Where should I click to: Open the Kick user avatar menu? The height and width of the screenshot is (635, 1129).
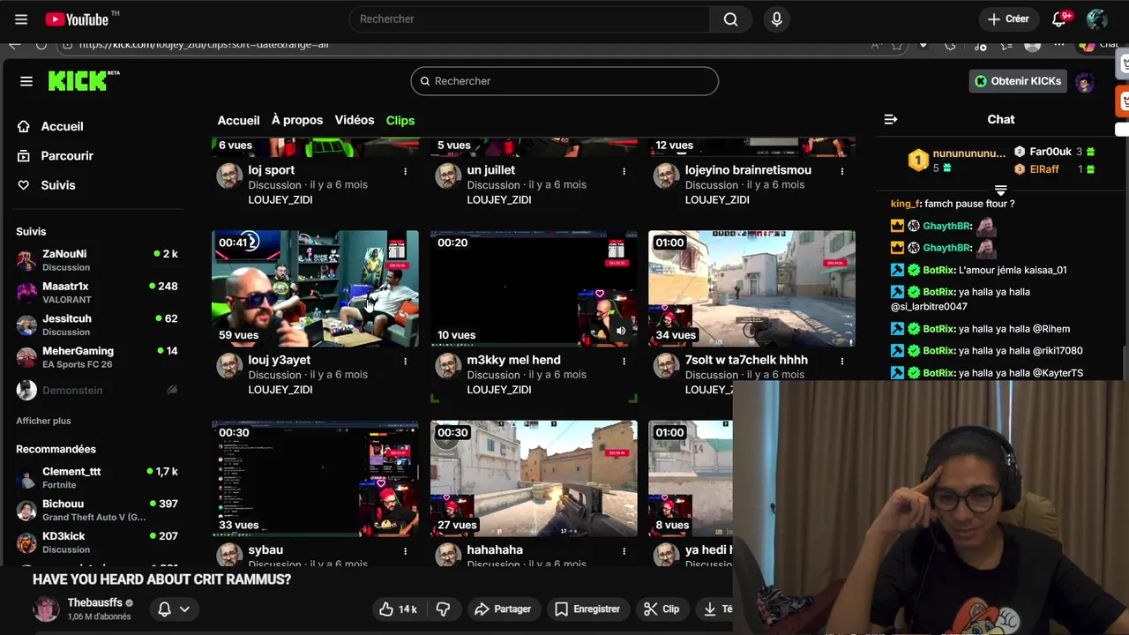click(x=1085, y=81)
